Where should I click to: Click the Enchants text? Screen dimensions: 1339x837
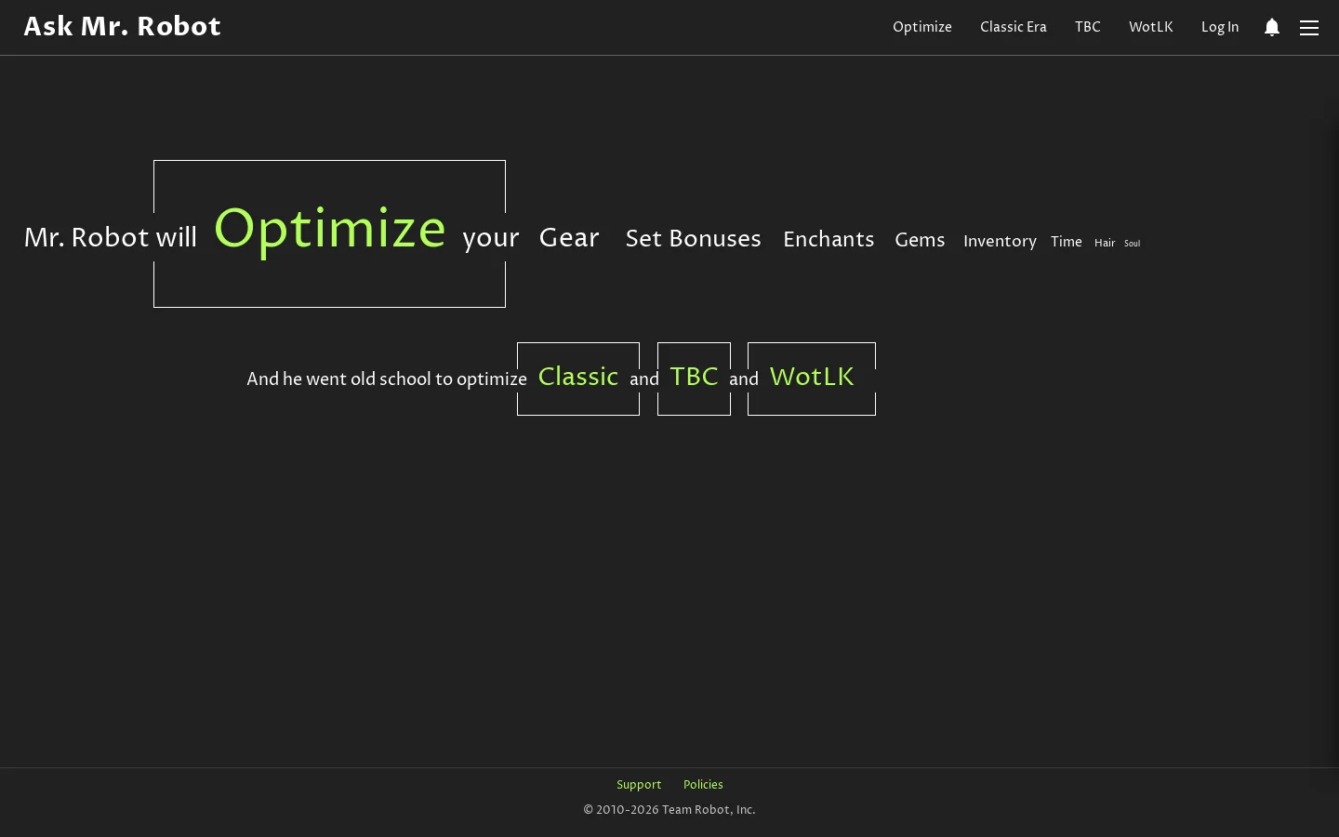(829, 240)
